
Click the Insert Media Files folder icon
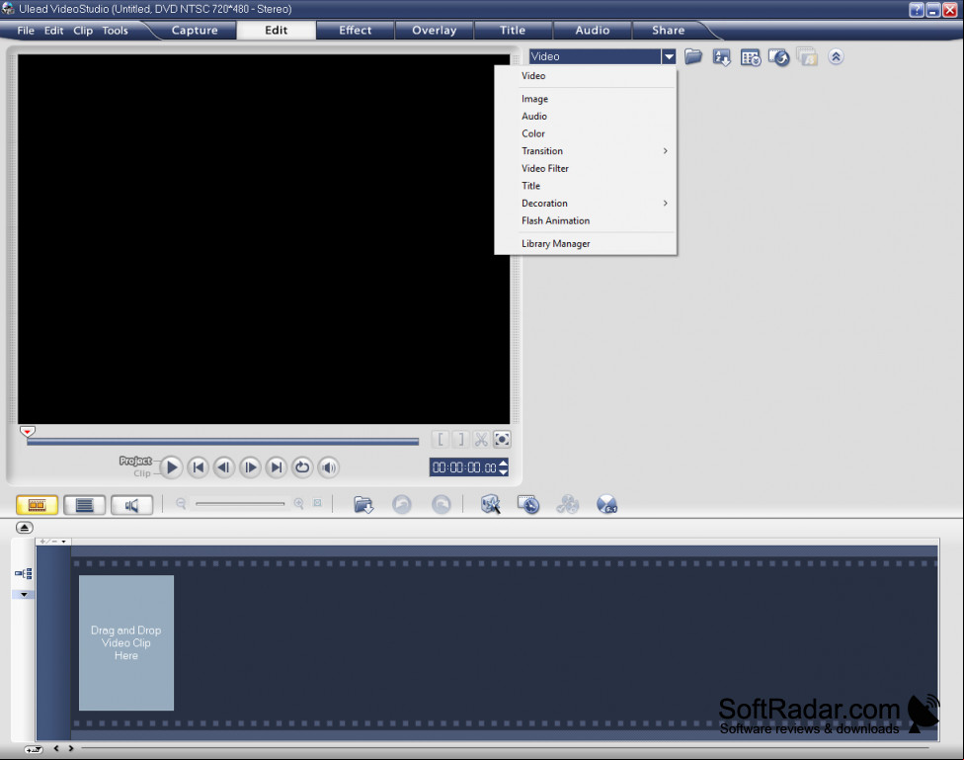pos(363,505)
